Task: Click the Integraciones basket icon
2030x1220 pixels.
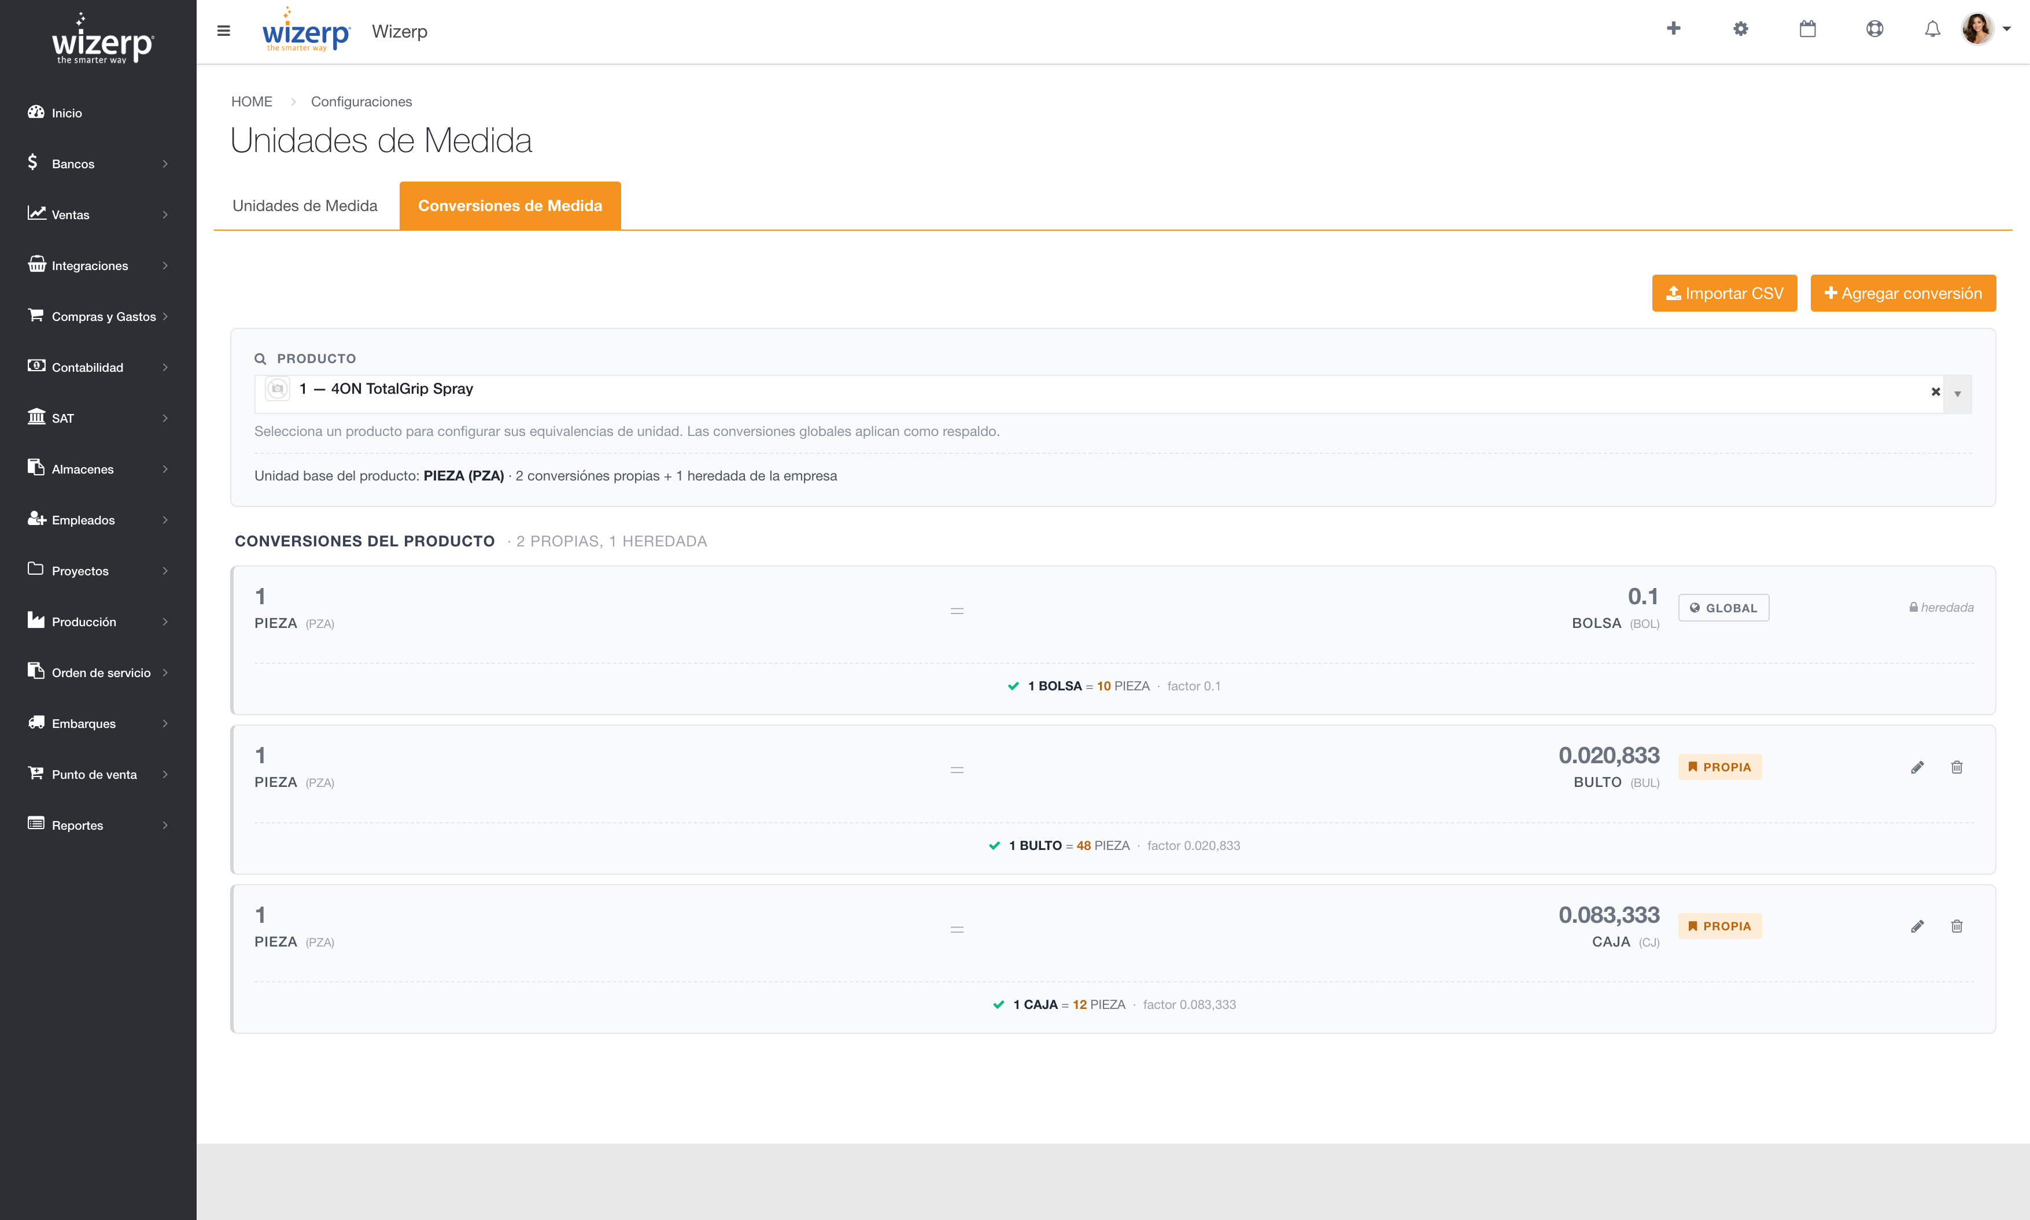Action: pos(36,264)
